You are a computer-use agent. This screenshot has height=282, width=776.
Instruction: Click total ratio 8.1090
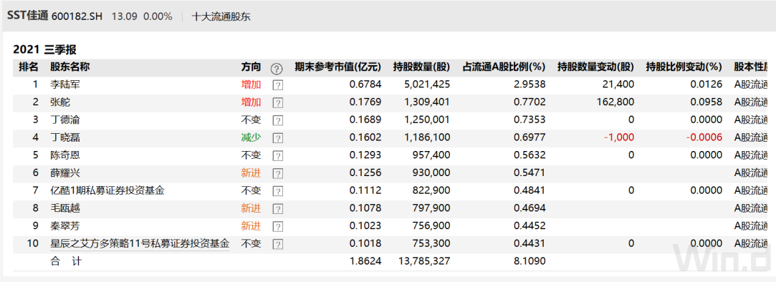click(x=530, y=261)
